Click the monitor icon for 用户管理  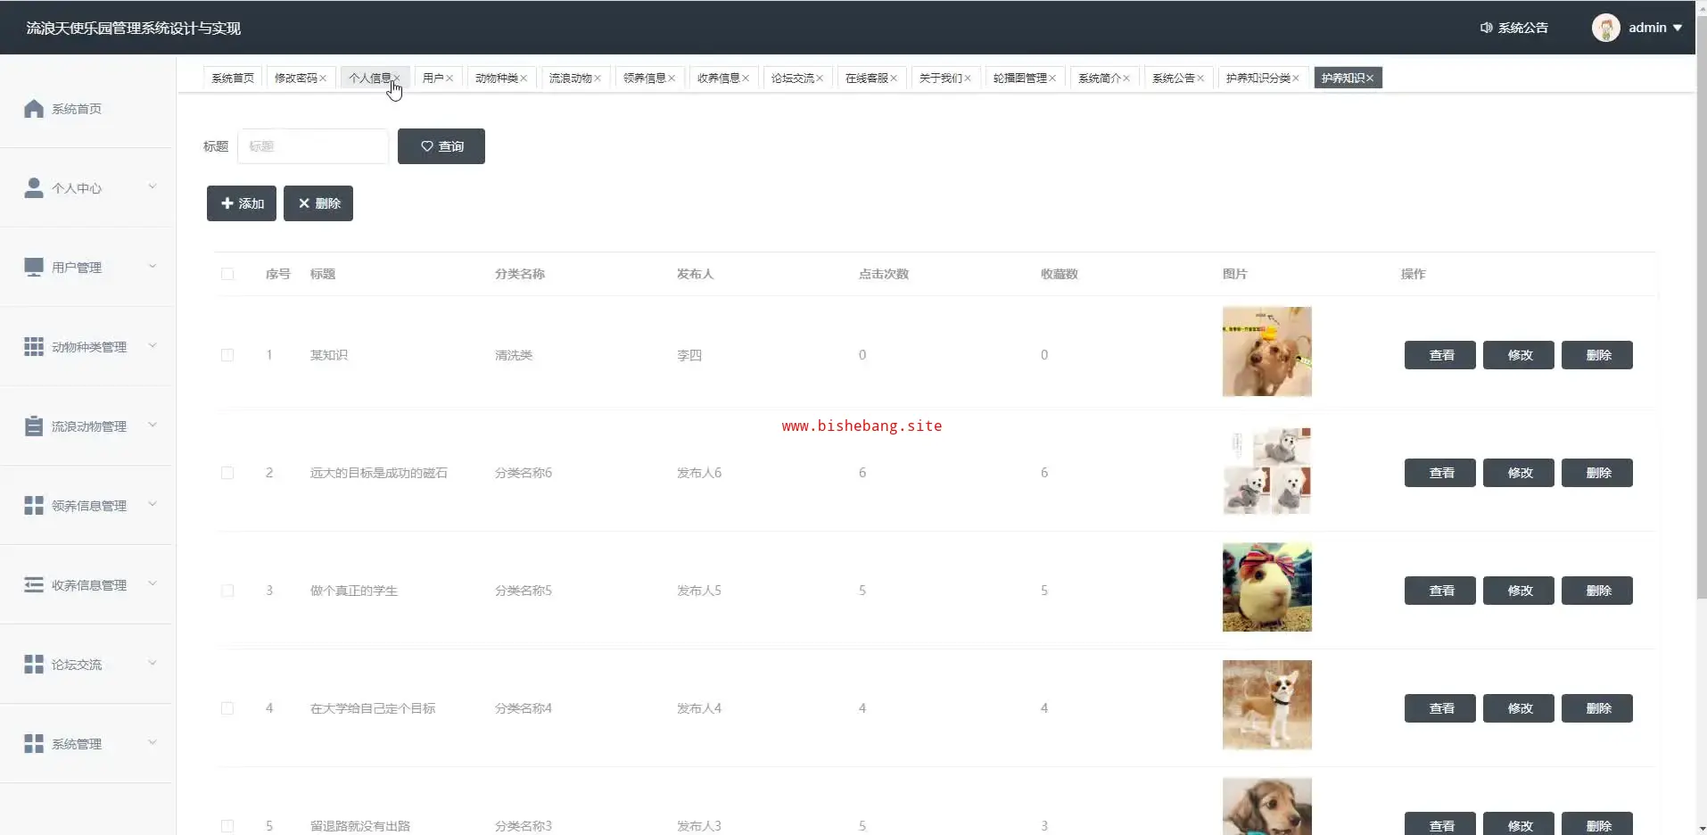point(34,267)
